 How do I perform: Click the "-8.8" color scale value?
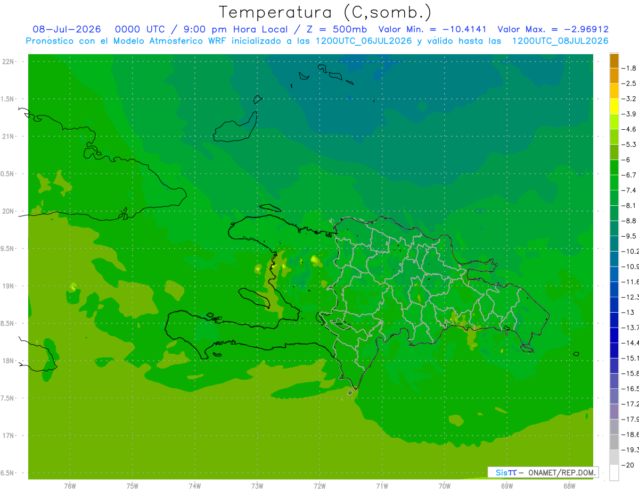tap(629, 221)
